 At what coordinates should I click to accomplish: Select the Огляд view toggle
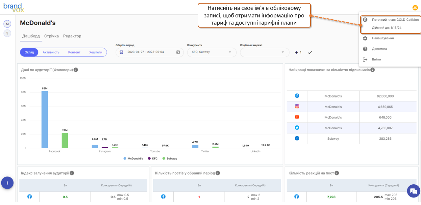point(29,52)
